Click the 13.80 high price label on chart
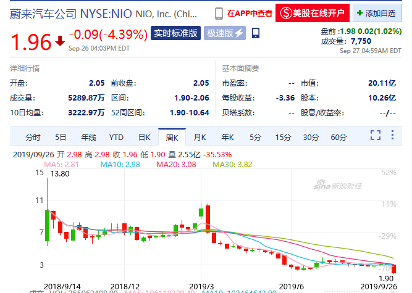The width and height of the screenshot is (412, 293). pyautogui.click(x=60, y=174)
